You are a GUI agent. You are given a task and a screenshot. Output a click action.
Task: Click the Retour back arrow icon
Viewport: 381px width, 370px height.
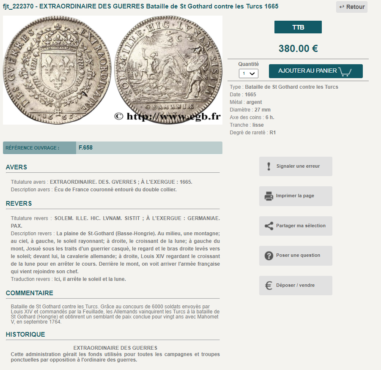(342, 7)
